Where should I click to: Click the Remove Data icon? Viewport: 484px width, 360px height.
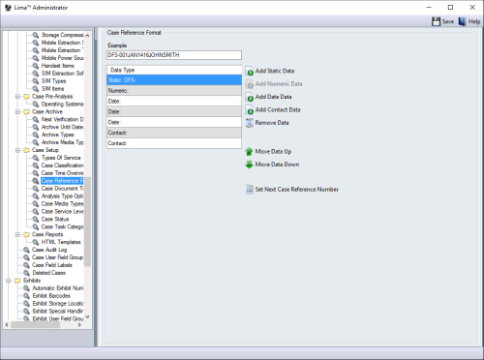click(250, 123)
